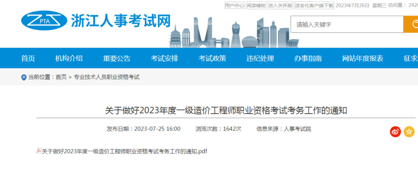Image resolution: width=418 pixels, height=187 pixels.
Task: Click the 星期三 weekday text
Action: [x=379, y=5]
